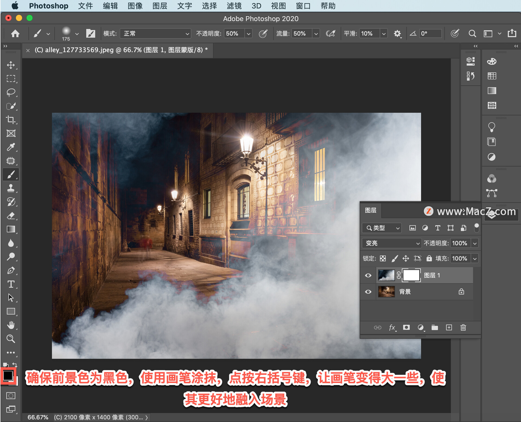
Task: Switch to the 图层 panel tab
Action: (x=371, y=210)
